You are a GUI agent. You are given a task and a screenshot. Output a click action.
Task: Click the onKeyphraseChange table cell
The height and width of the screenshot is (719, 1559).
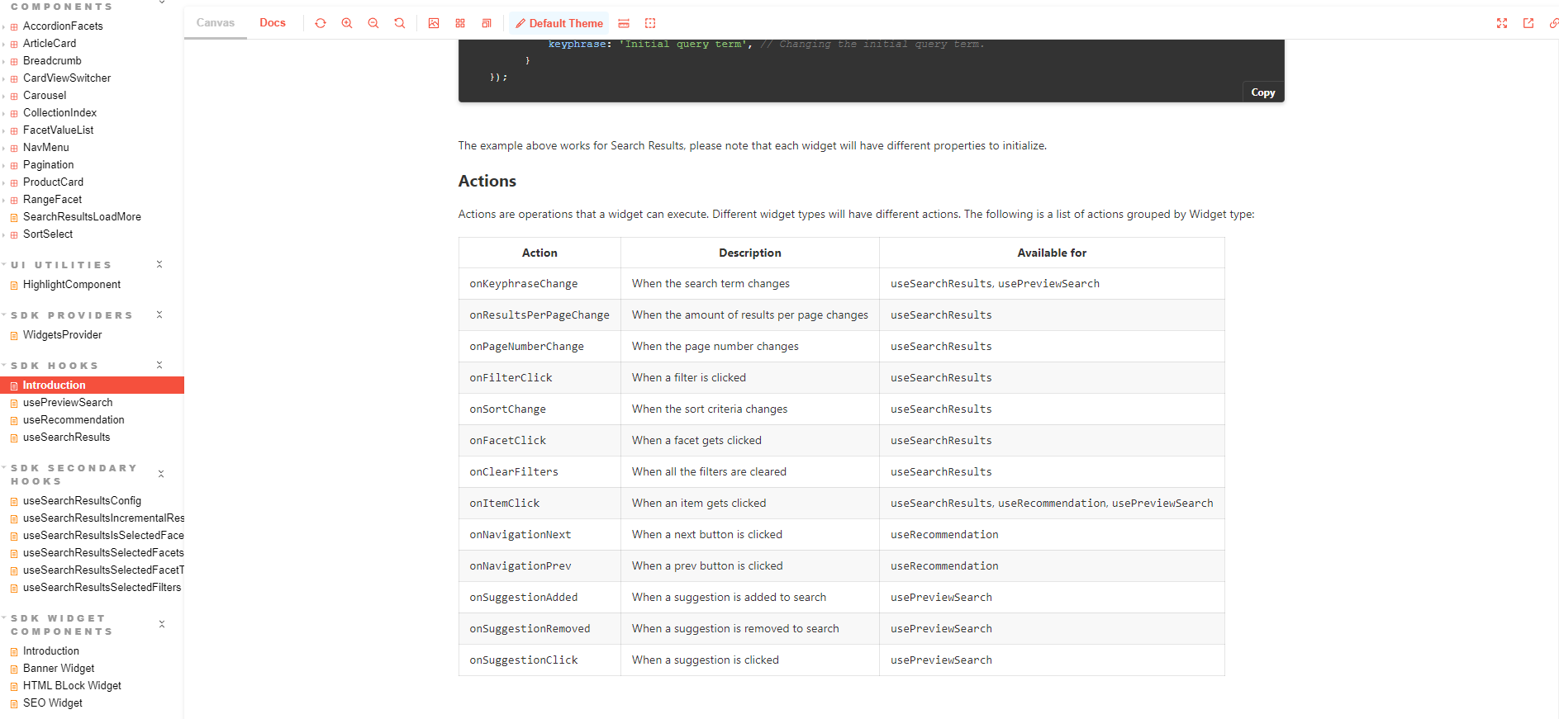(539, 284)
